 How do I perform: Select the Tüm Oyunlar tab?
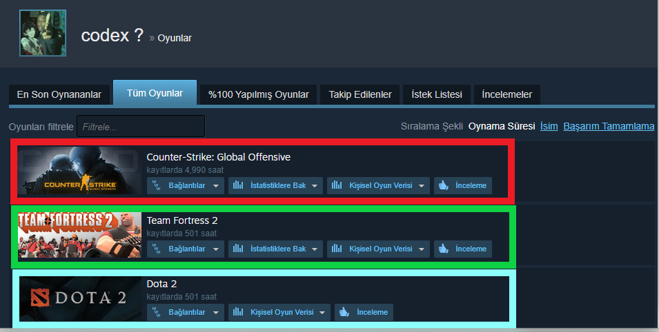click(x=155, y=93)
